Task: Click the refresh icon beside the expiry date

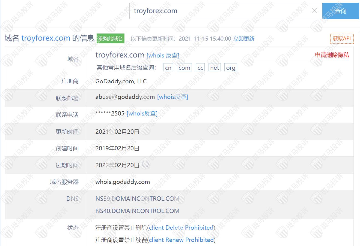Action: tap(146, 164)
